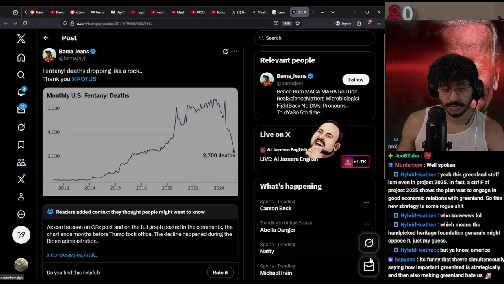Click the compose Post button
The width and height of the screenshot is (504, 284).
coord(21,235)
